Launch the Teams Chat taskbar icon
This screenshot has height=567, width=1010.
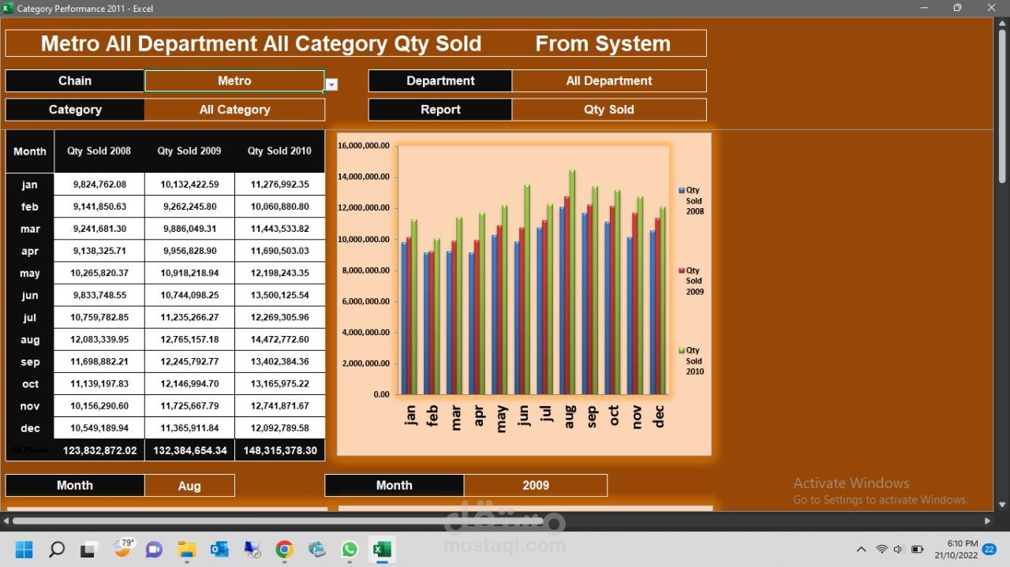[153, 549]
